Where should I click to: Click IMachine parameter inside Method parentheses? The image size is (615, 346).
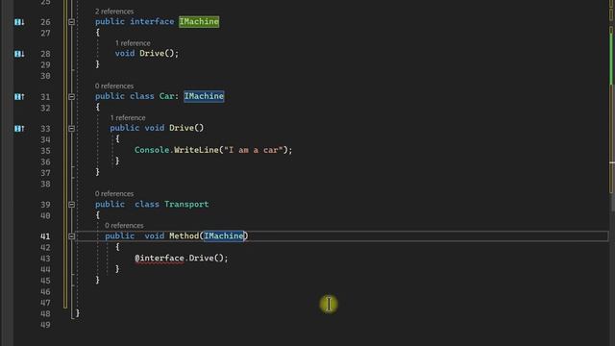point(224,235)
